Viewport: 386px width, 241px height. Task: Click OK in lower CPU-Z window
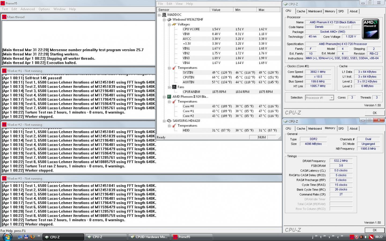(375, 230)
